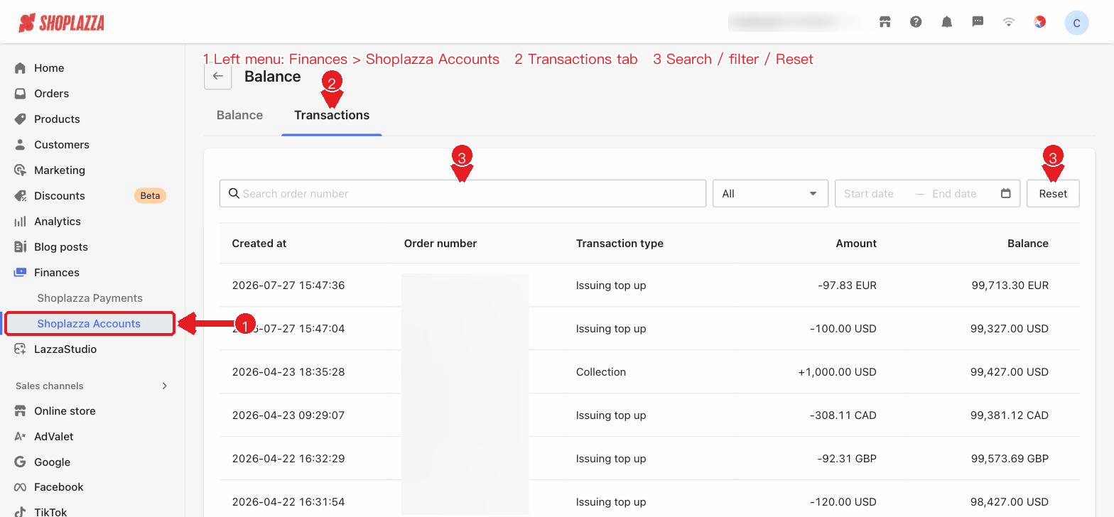The height and width of the screenshot is (517, 1114).
Task: Pick a Start date in date filter
Action: coord(869,194)
